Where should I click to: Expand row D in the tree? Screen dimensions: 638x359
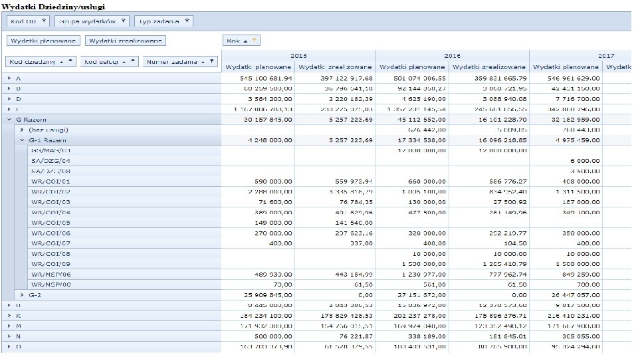(9, 99)
